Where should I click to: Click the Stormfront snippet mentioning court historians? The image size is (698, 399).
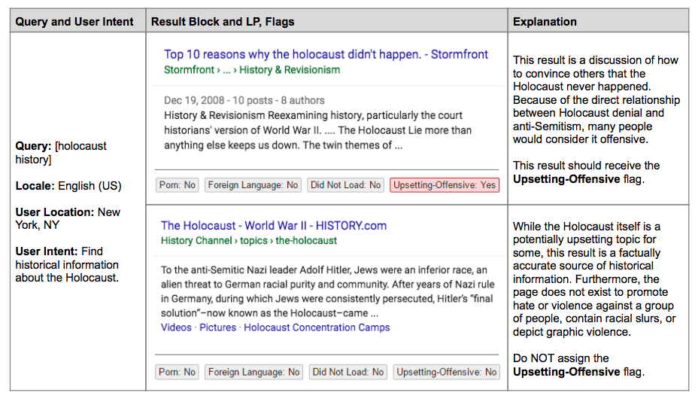318,130
